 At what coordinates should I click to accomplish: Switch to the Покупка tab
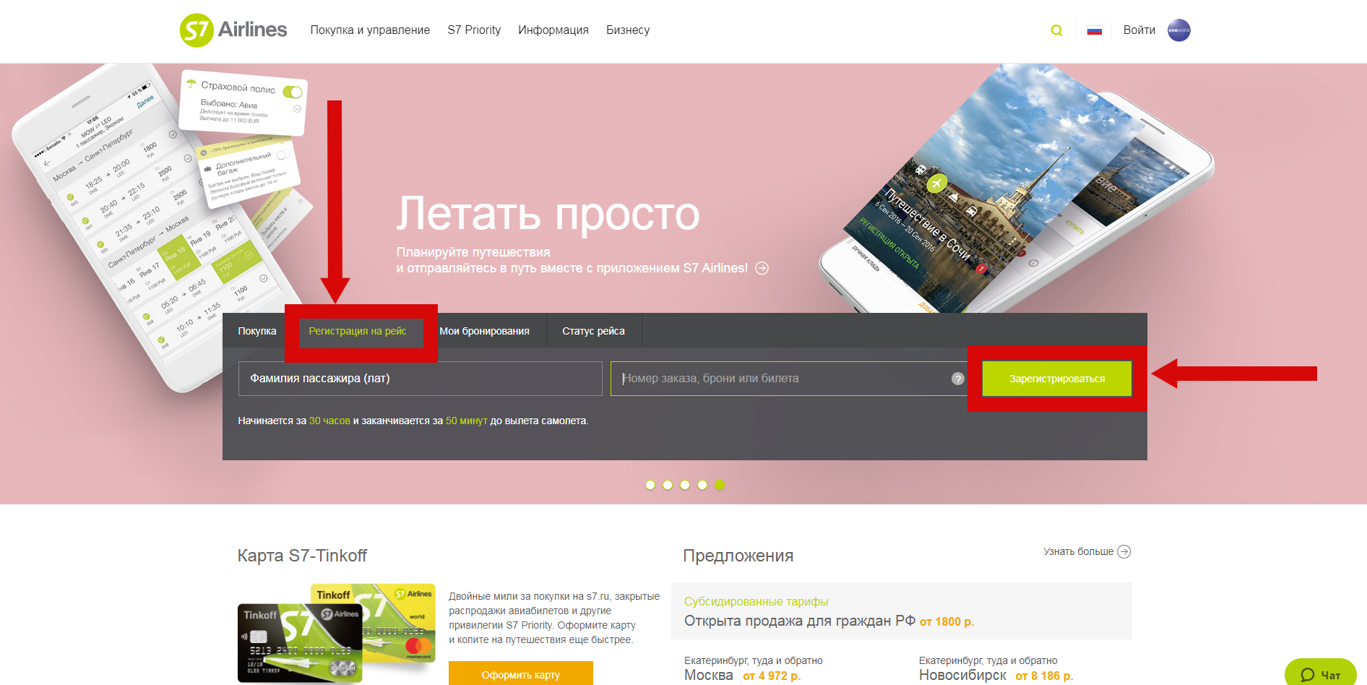click(257, 331)
